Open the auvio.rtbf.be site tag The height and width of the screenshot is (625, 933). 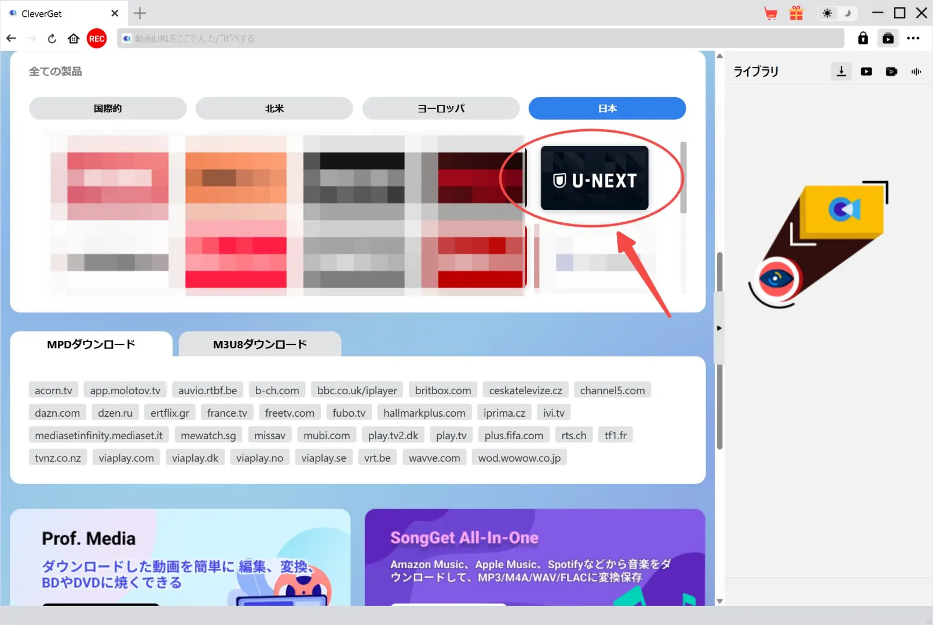coord(207,390)
